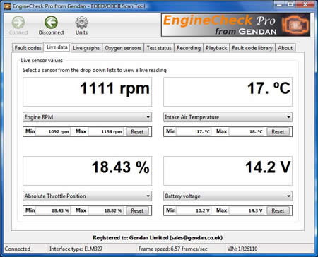Viewport: 318px width, 257px height.
Task: Open the Fault code library tab
Action: [252, 48]
